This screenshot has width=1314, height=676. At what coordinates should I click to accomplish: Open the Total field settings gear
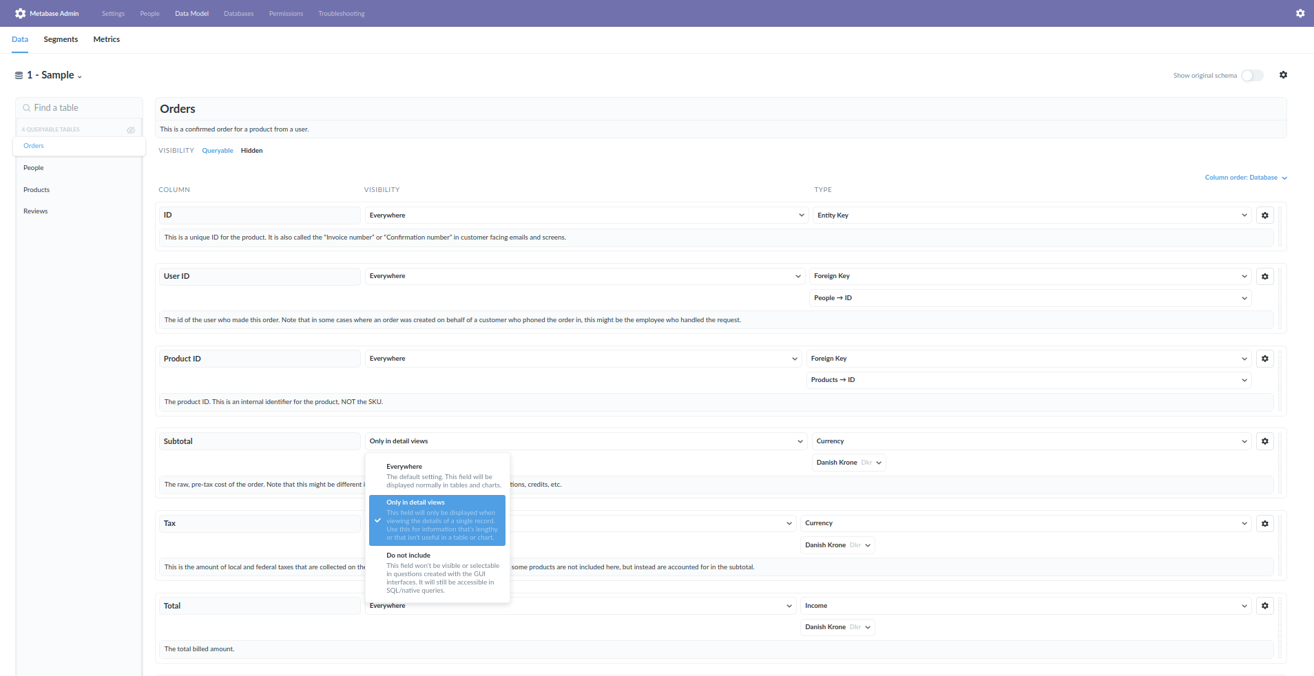pyautogui.click(x=1264, y=606)
